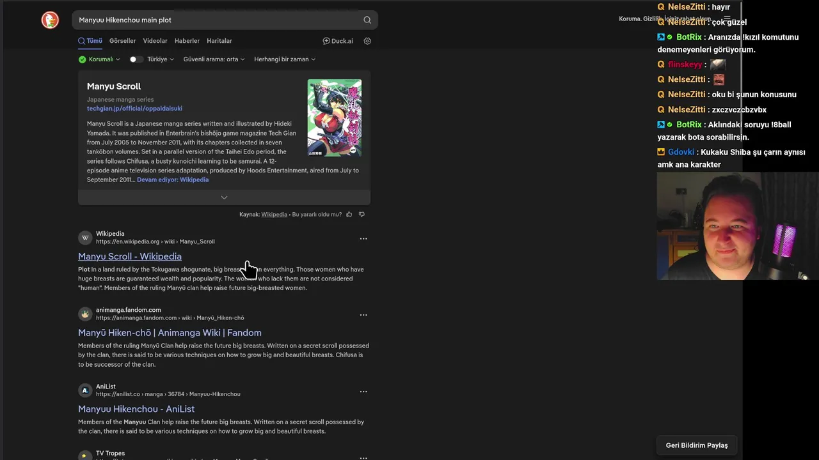Select the Tümü tab

click(x=90, y=41)
